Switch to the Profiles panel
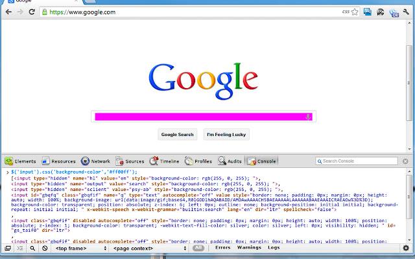Screen dimensions: 415x259 click(x=198, y=161)
